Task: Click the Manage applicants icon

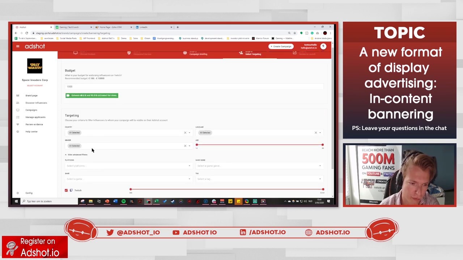Action: tap(18, 117)
